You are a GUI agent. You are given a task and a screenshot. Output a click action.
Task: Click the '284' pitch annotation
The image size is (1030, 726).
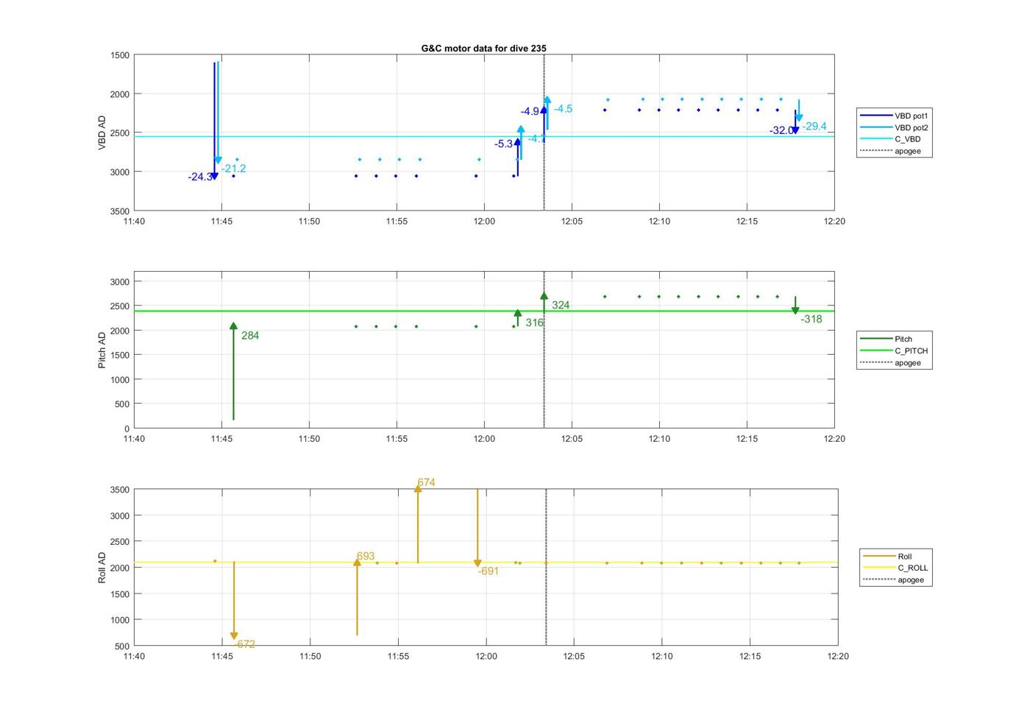coord(250,335)
